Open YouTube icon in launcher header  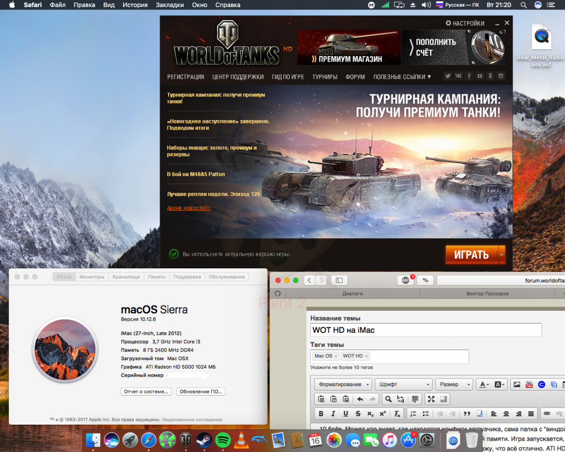tap(480, 76)
